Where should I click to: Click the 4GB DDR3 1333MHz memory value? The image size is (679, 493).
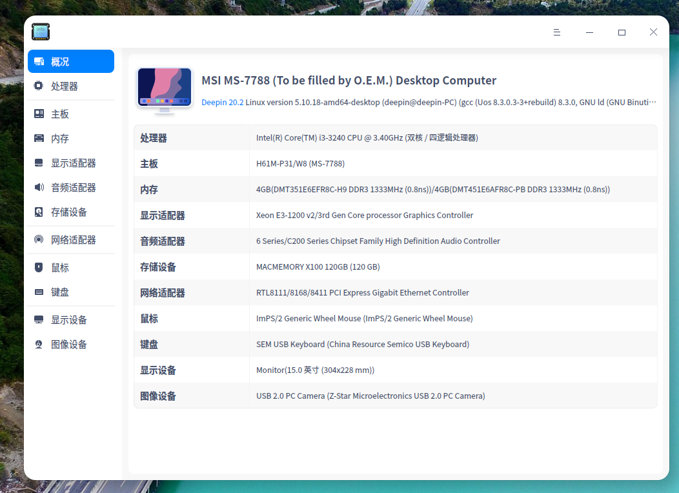432,189
